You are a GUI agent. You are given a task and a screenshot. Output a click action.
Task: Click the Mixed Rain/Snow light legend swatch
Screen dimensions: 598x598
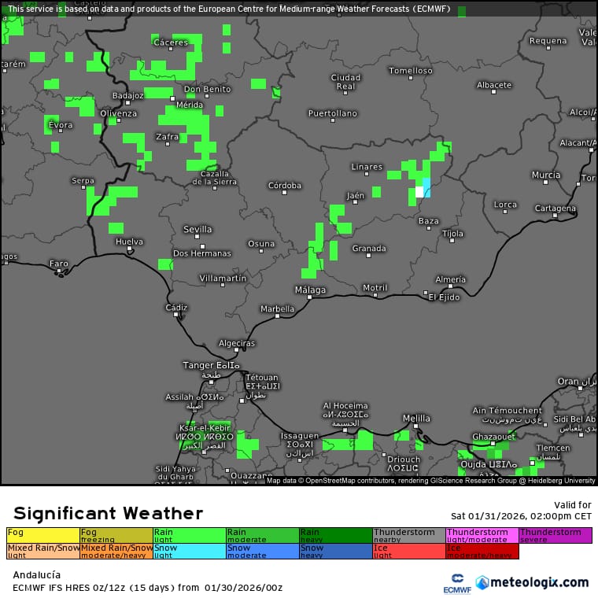pyautogui.click(x=42, y=551)
